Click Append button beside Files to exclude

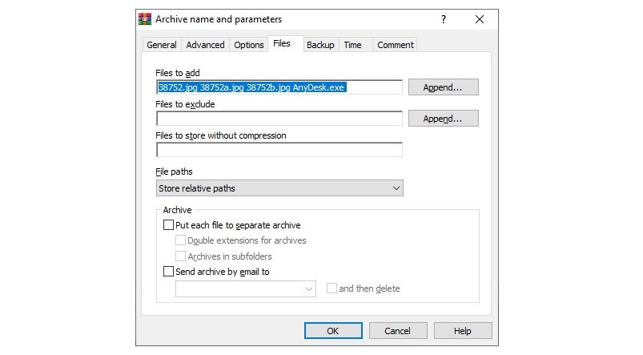click(443, 119)
